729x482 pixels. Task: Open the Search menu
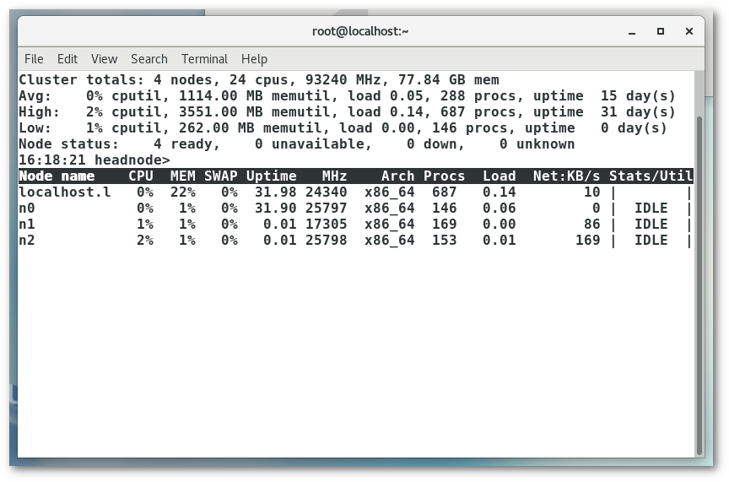(148, 59)
